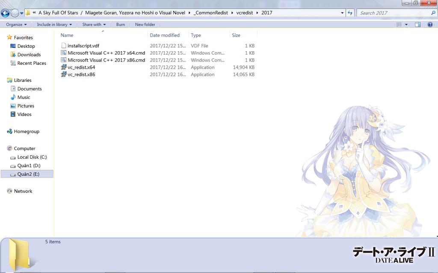
Task: Click the Documents library icon
Action: (x=13, y=89)
